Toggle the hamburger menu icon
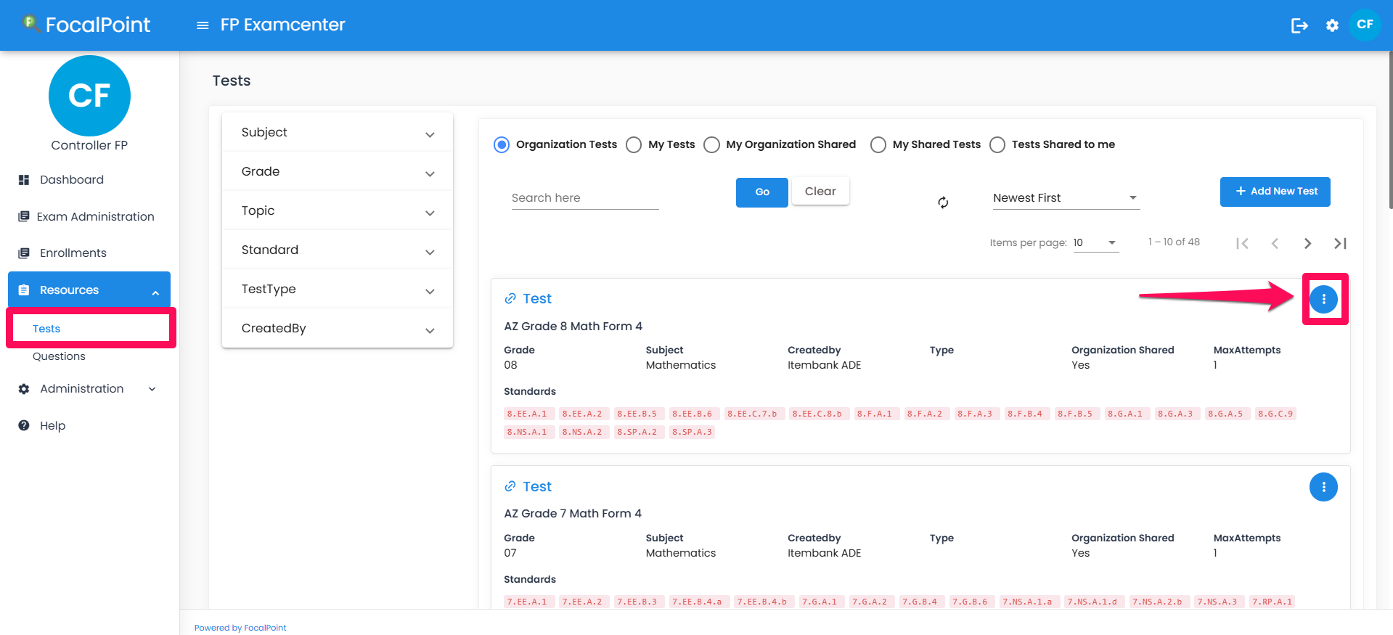 [x=203, y=25]
